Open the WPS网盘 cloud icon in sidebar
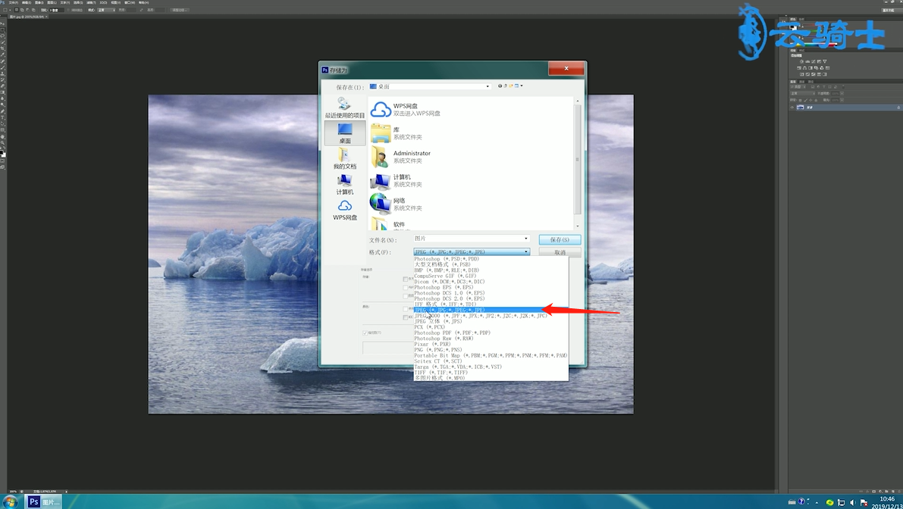Viewport: 903px width, 509px height. [344, 210]
